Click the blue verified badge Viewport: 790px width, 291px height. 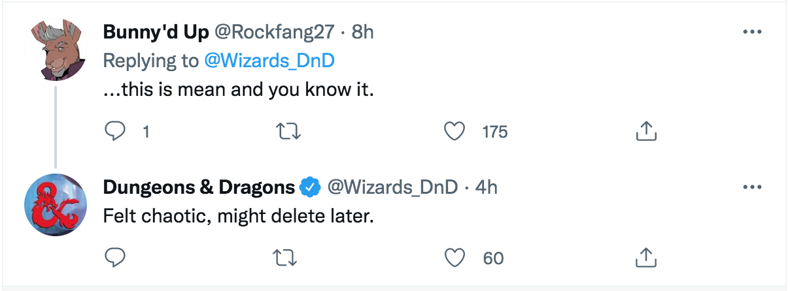tap(309, 188)
